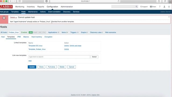Open a new Safari tab
The image size is (172, 97).
click(170, 2)
